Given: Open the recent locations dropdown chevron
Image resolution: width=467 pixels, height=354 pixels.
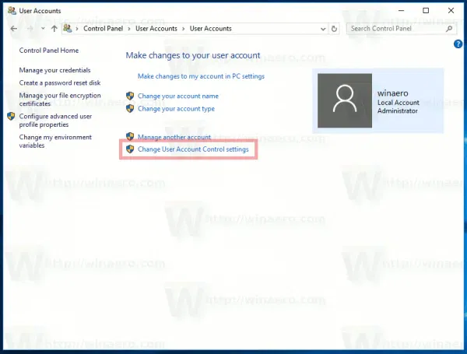Looking at the screenshot, I should click(43, 29).
